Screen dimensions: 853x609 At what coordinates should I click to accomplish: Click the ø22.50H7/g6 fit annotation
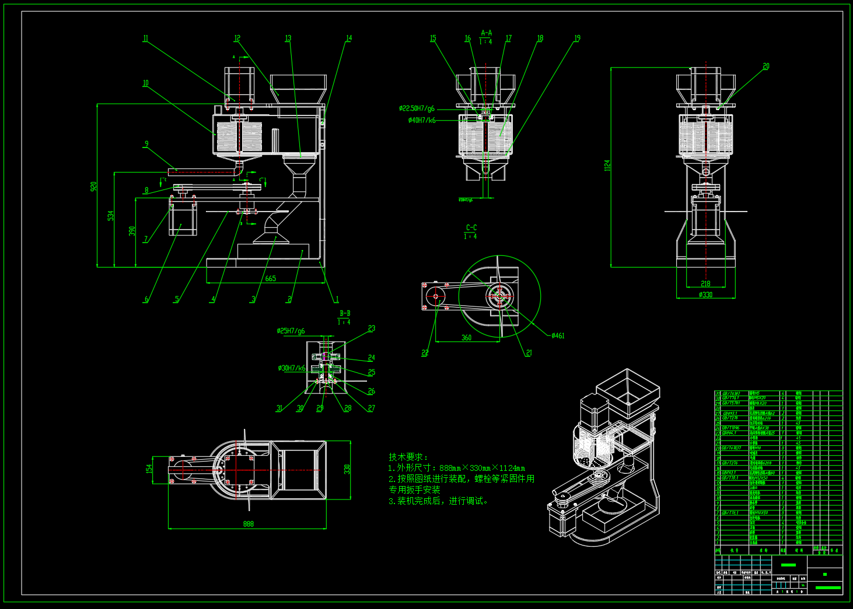coord(417,108)
